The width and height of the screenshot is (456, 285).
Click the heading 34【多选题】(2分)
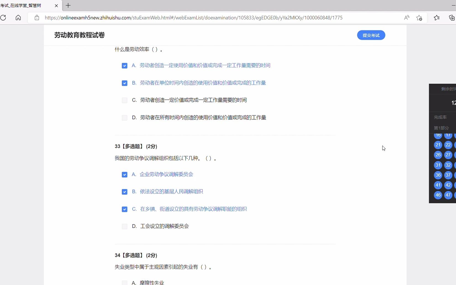pyautogui.click(x=136, y=255)
